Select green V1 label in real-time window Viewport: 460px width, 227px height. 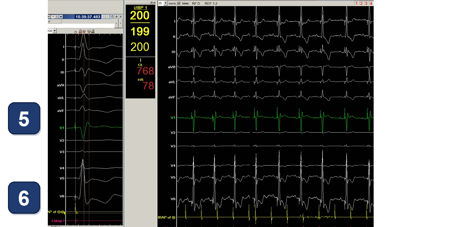tap(173, 117)
